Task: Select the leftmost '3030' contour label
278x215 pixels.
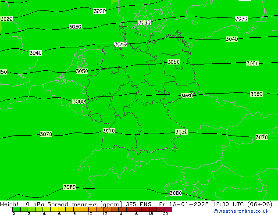Action: pyautogui.click(x=75, y=27)
